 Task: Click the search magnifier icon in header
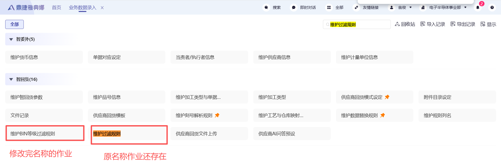pos(266,8)
